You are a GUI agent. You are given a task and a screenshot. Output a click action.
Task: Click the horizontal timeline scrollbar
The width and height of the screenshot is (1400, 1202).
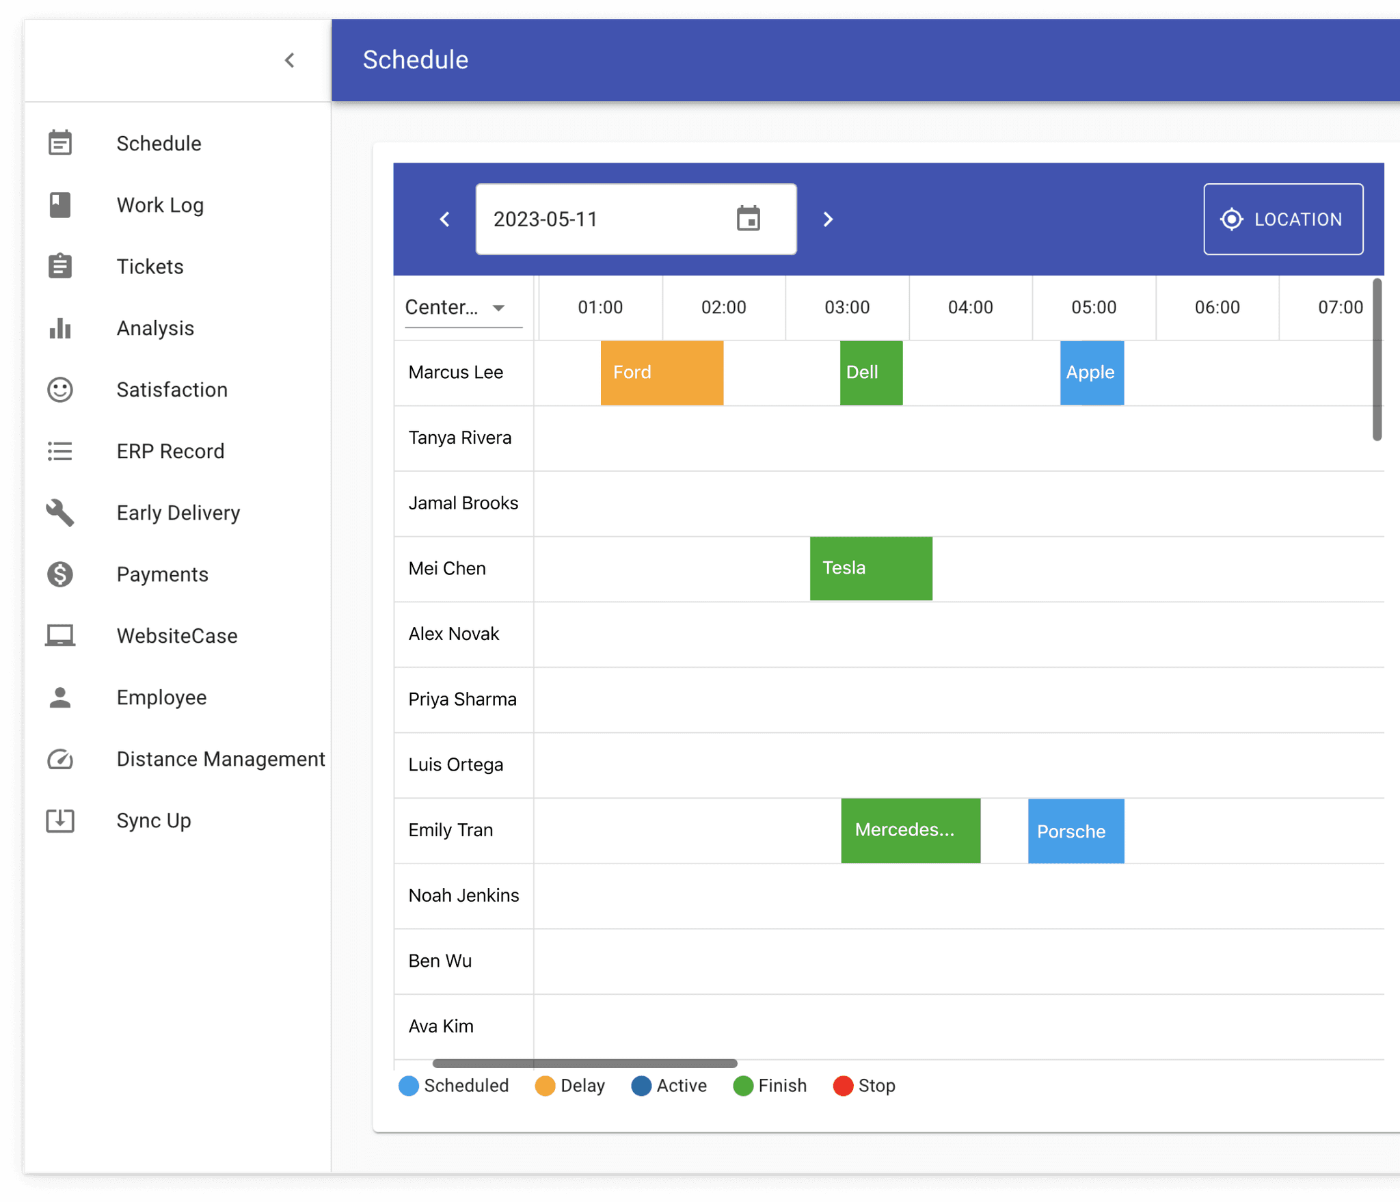[x=584, y=1063]
